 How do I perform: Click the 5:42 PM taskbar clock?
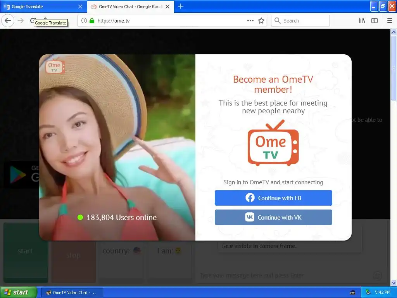[x=383, y=292]
